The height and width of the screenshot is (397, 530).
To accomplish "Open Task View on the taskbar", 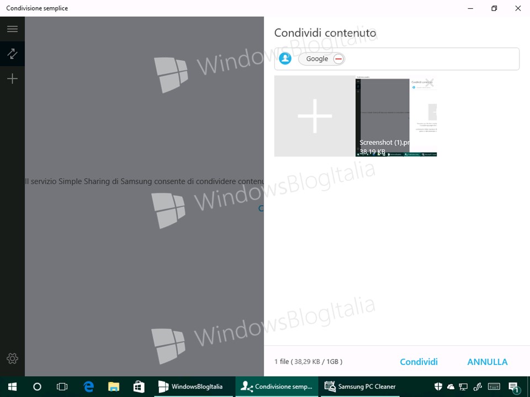I will coord(62,387).
